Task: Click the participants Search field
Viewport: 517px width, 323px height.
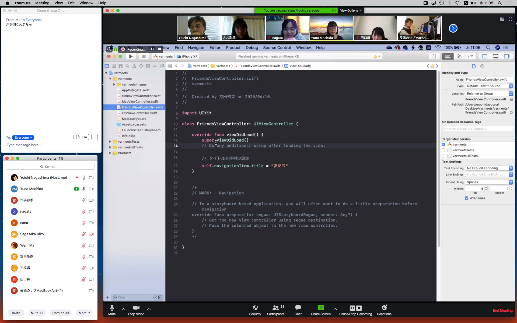Action: pyautogui.click(x=50, y=167)
